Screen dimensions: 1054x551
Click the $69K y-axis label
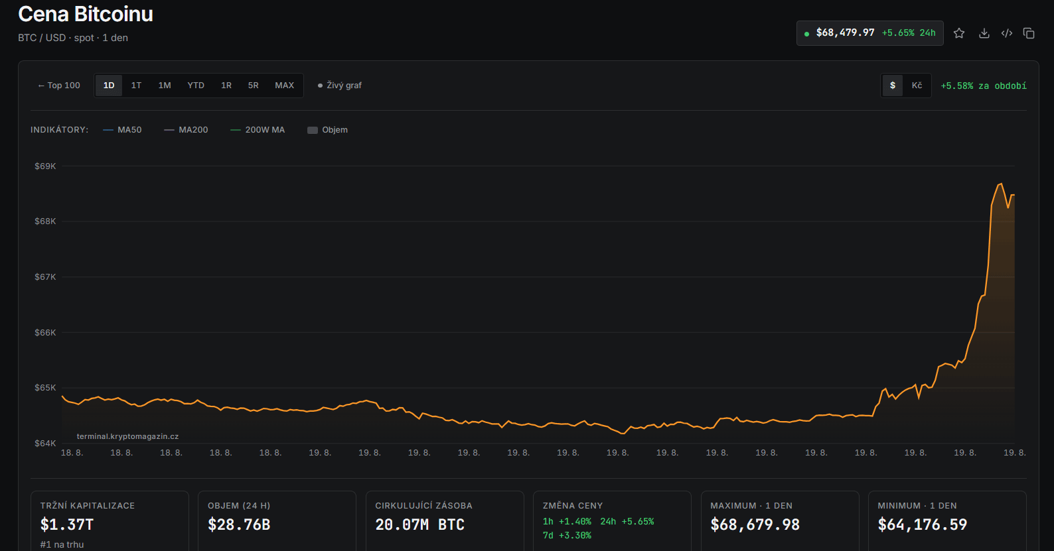tap(45, 166)
